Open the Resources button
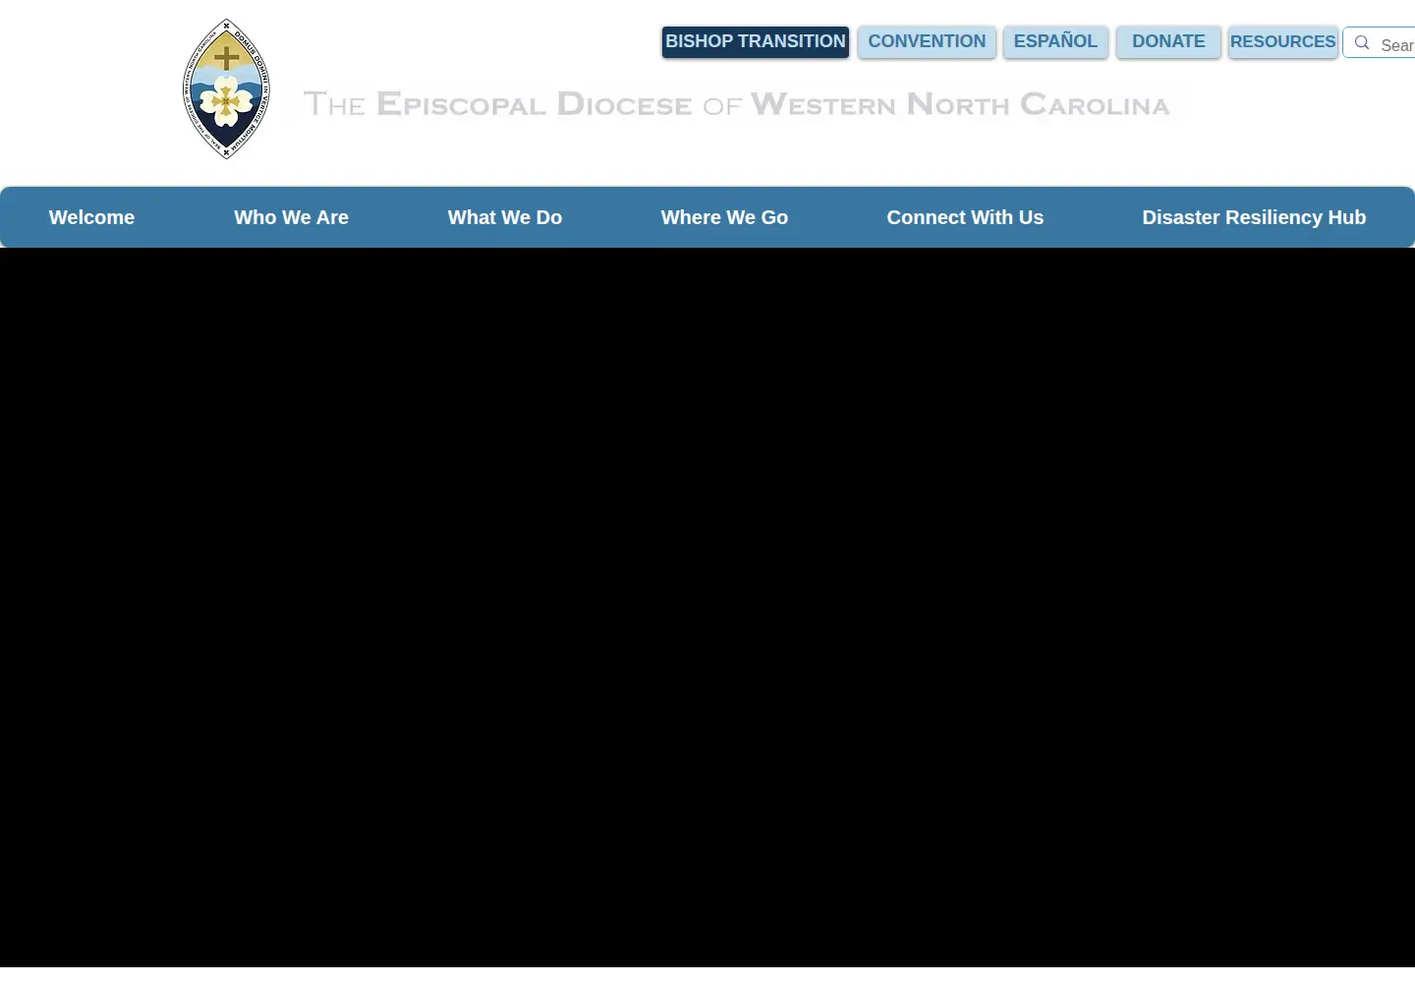The width and height of the screenshot is (1415, 983). [x=1282, y=41]
